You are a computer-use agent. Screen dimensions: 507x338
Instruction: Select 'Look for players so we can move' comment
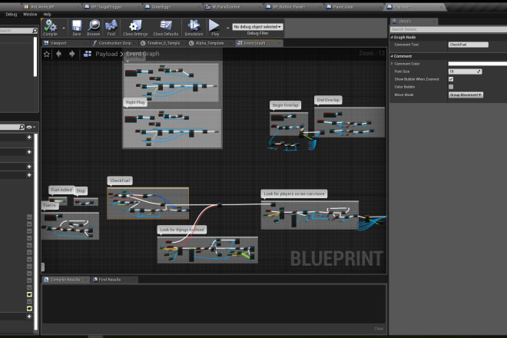(294, 194)
